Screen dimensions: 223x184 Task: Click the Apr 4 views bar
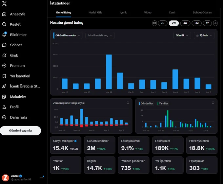pos(175,79)
